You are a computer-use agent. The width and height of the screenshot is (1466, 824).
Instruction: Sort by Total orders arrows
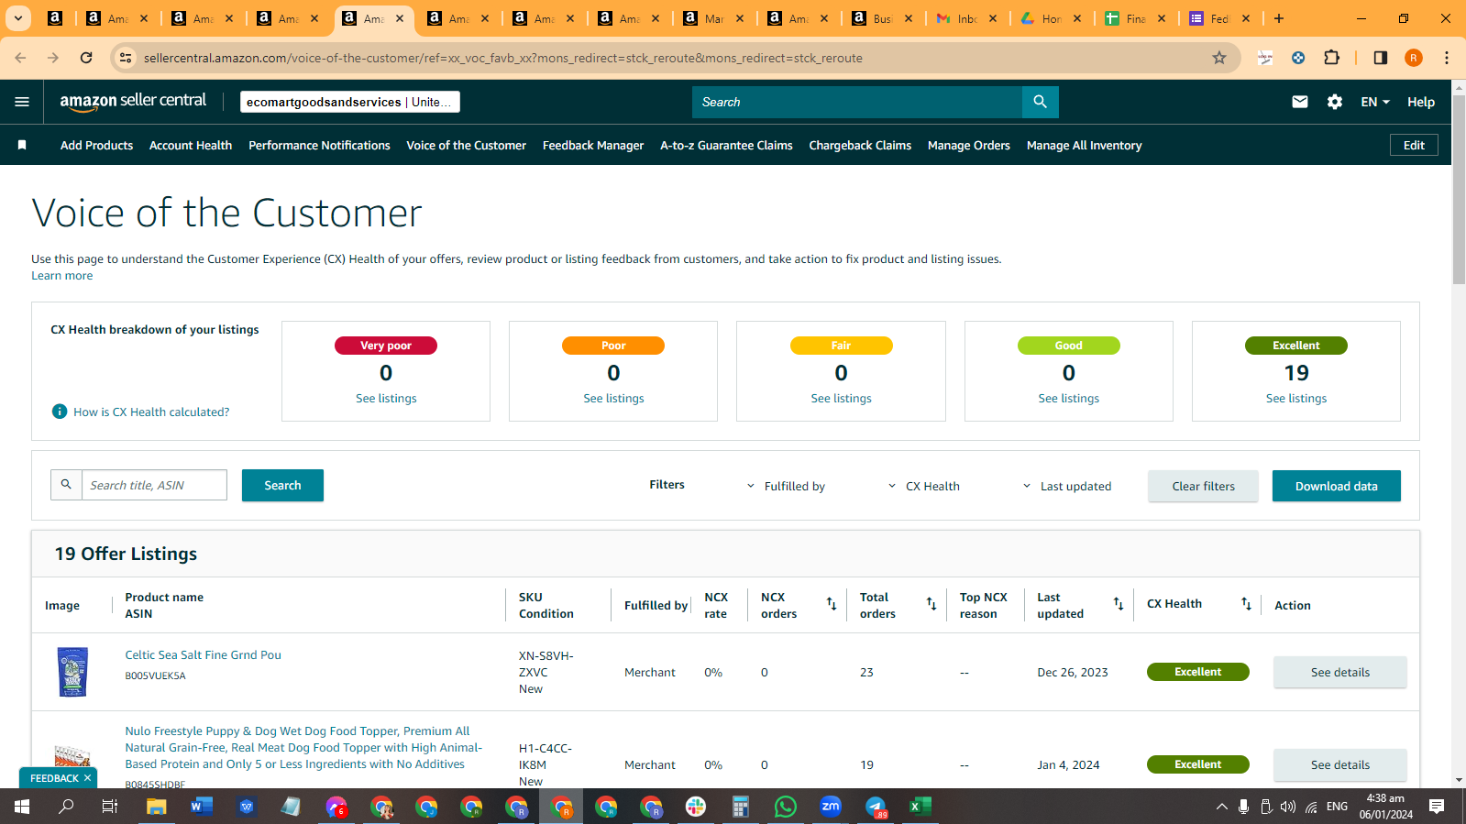931,604
